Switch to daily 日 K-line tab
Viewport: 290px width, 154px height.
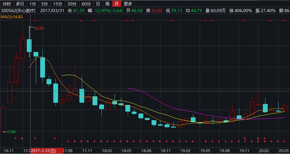[98, 4]
